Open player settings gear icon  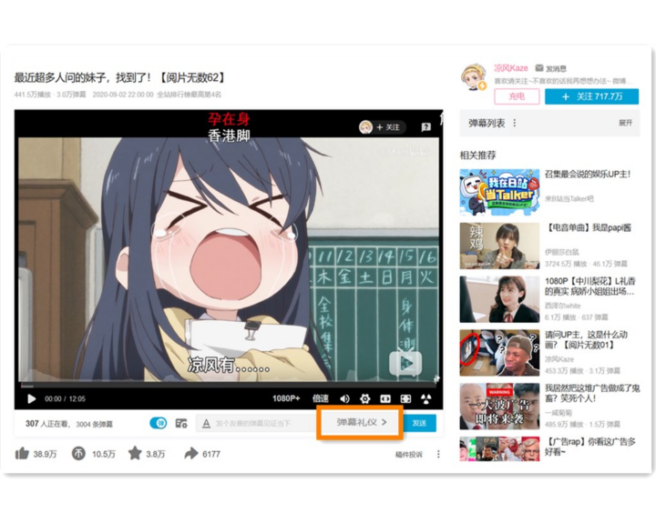364,399
